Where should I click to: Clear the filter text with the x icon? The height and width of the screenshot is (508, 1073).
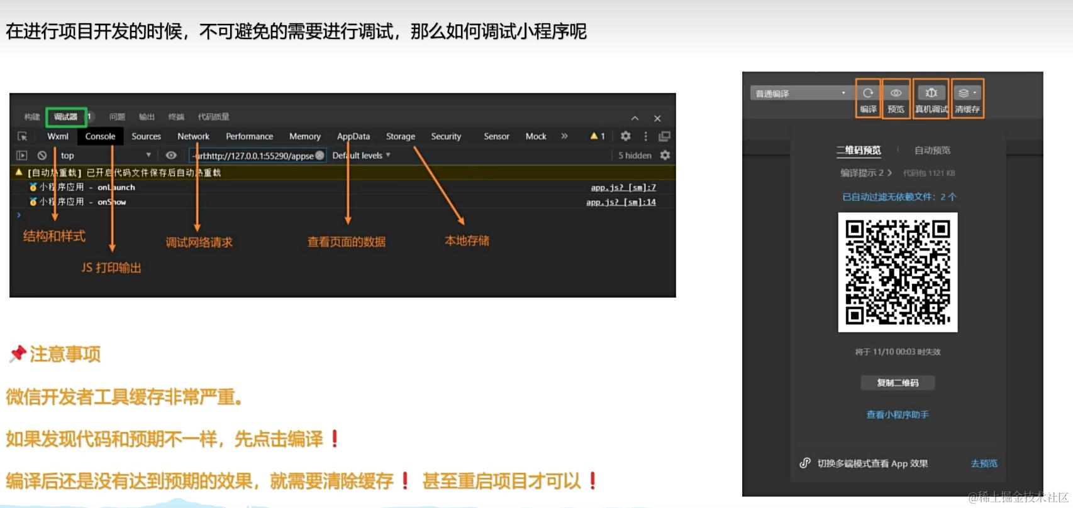320,155
